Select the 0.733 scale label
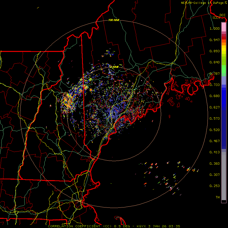Screen dimensions: 228x228 tap(215, 85)
